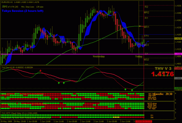Click the M30 fast row label
The height and width of the screenshot is (123, 182).
pyautogui.click(x=152, y=105)
